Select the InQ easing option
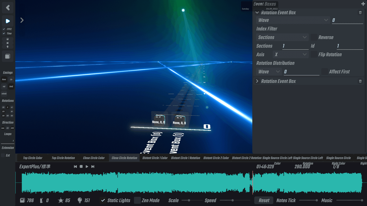This screenshot has width=367, height=206. [x=4, y=87]
